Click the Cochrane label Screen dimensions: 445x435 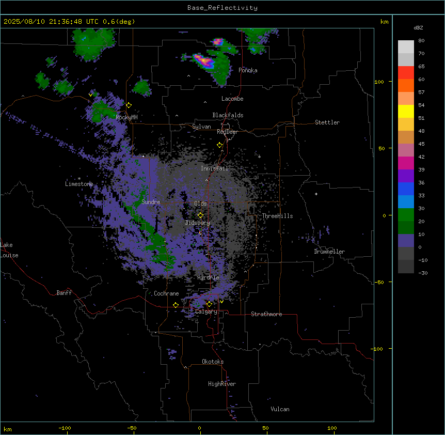[x=166, y=293]
